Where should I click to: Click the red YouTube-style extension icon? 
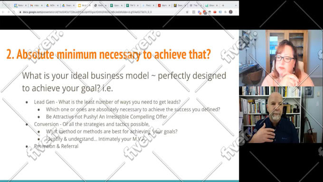[215, 12]
